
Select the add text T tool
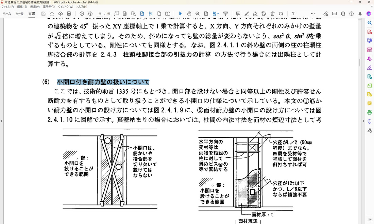click(294, 14)
